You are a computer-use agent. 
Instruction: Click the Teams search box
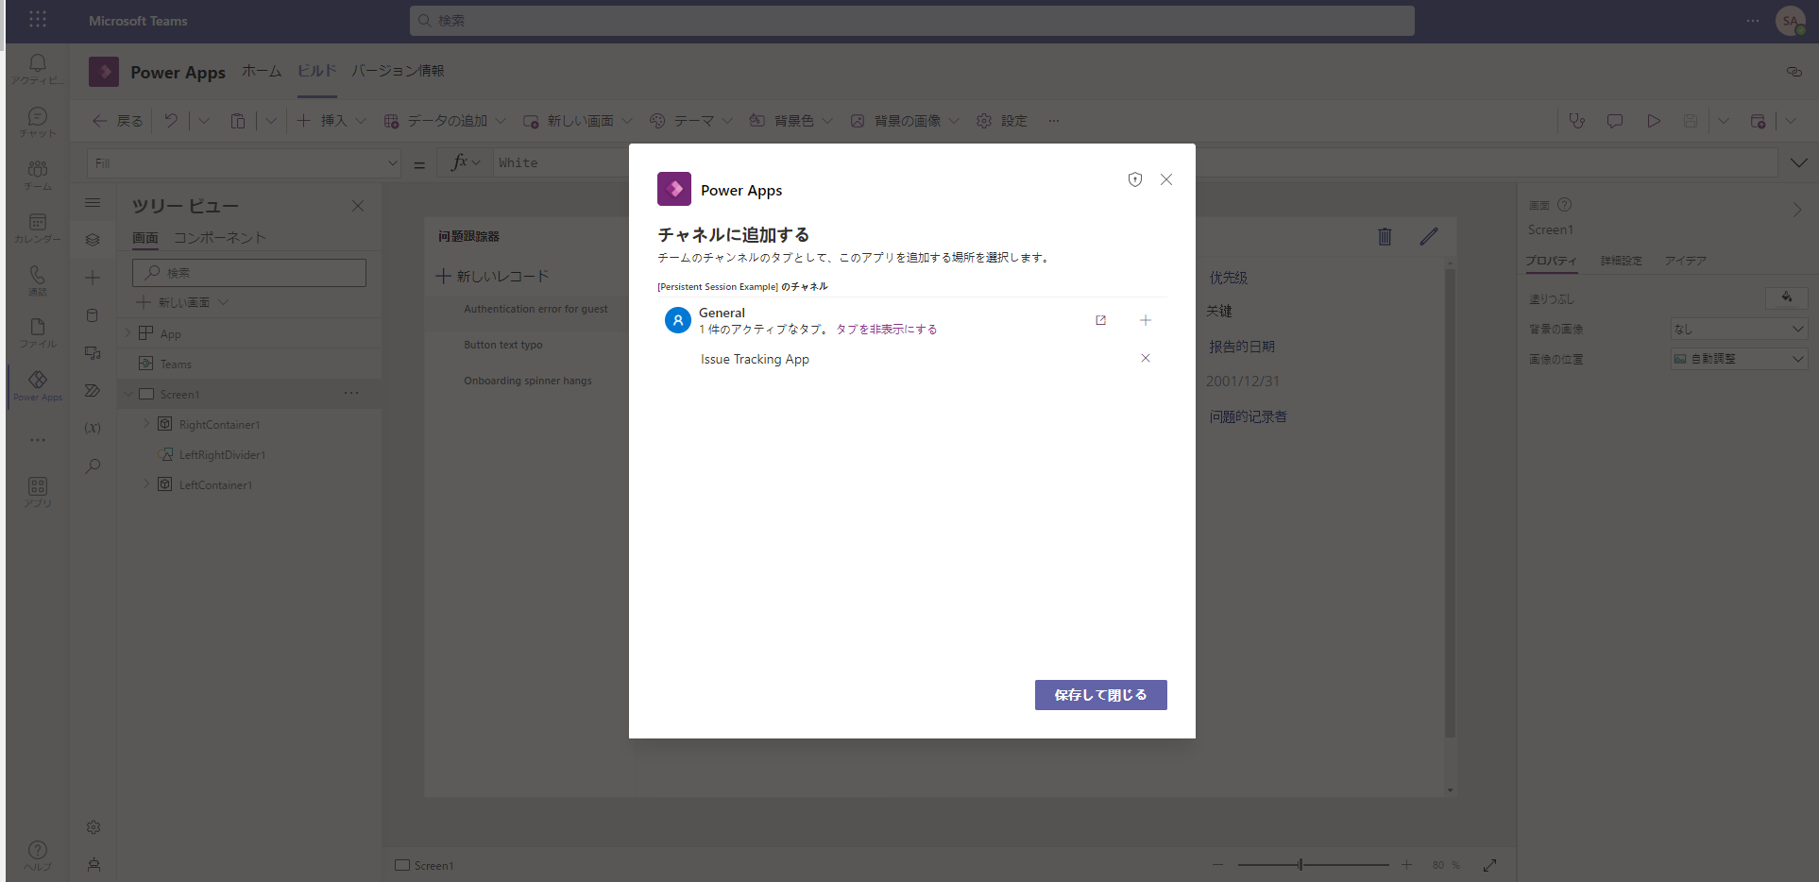912,21
